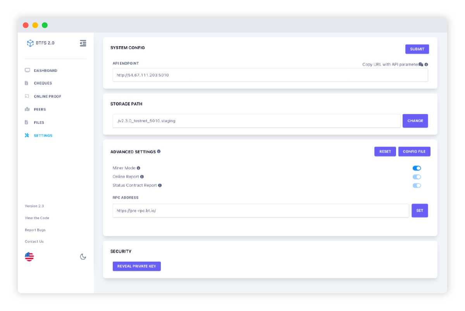Click the macOS green maximize window button
This screenshot has width=465, height=311.
point(45,25)
